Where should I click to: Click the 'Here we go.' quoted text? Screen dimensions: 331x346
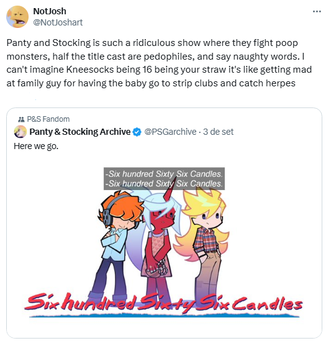[x=36, y=146]
